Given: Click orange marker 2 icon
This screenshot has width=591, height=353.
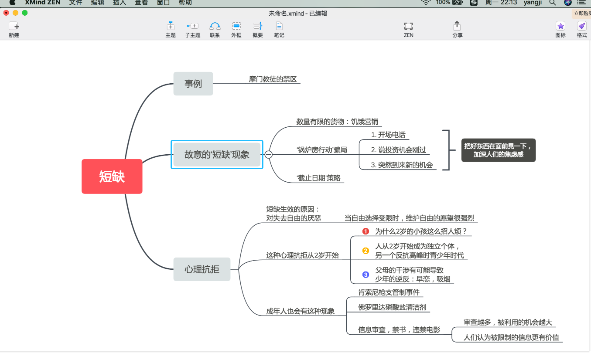Looking at the screenshot, I should click(366, 251).
